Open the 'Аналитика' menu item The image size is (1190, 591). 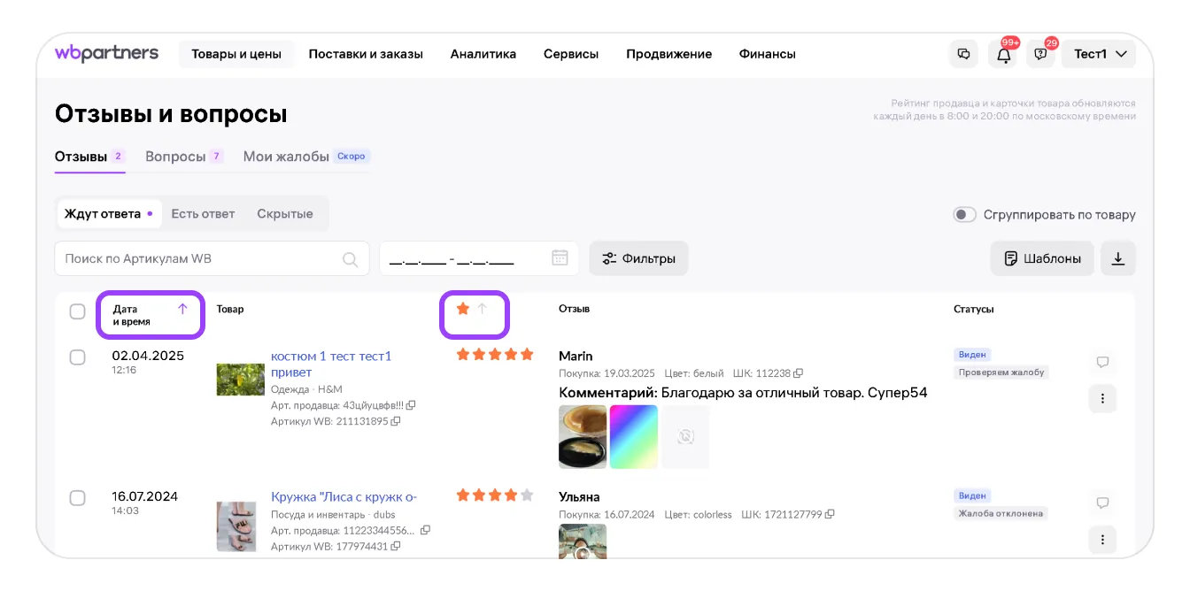point(483,54)
